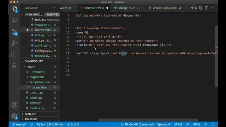This screenshot has width=226, height=127.
Task: Click the horizontal scrollbar of the editor
Action: tap(148, 120)
